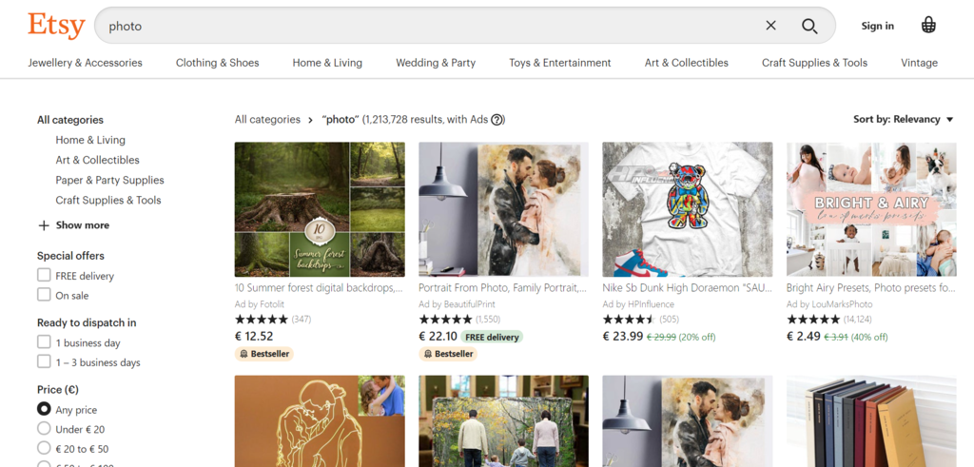
Task: Open Toys & Entertainment menu
Action: coord(560,63)
